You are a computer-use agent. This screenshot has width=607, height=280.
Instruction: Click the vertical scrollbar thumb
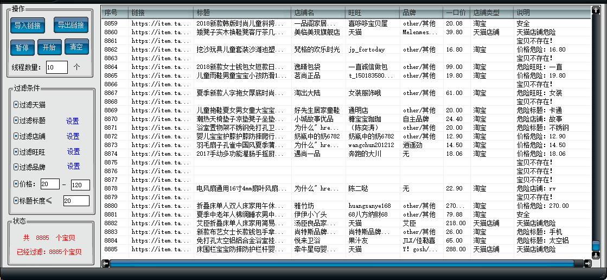coord(596,246)
